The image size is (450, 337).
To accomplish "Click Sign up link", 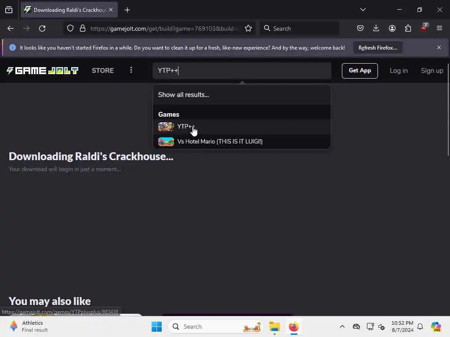I will click(432, 71).
